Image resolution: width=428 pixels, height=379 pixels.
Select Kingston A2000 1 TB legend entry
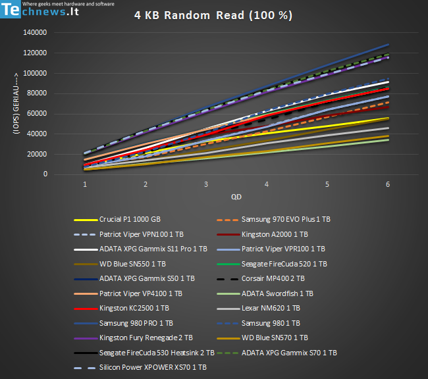pos(262,234)
